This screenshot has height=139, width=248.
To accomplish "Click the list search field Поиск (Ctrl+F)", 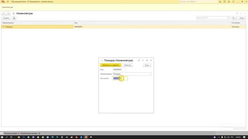I will point(212,18).
